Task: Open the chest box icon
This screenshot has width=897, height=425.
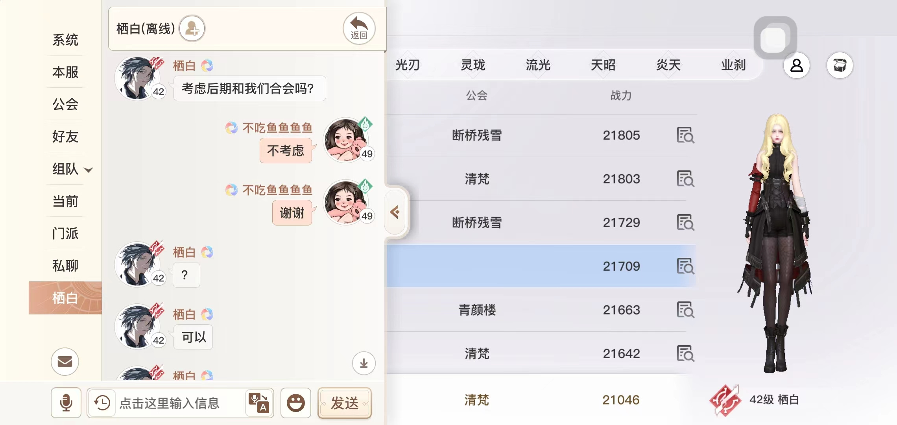Action: pos(840,65)
